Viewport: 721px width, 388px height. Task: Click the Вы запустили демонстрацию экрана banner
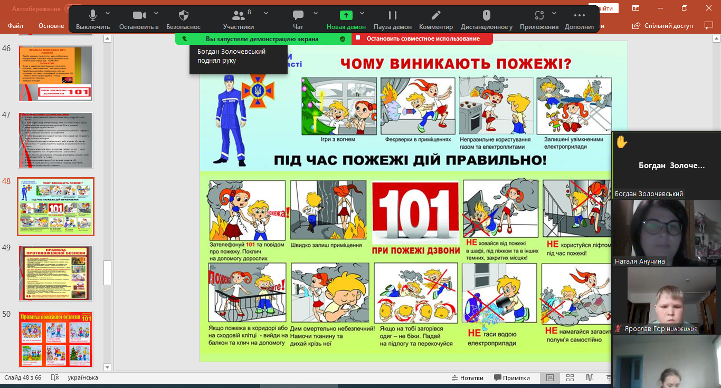point(262,38)
